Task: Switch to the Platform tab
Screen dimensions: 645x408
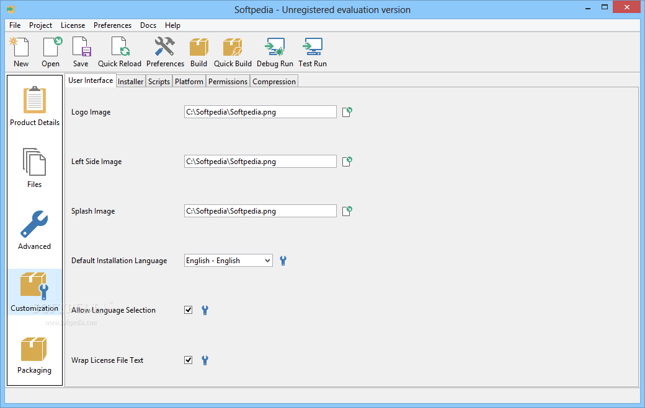Action: [x=189, y=81]
